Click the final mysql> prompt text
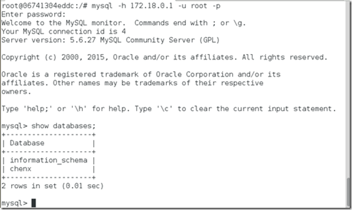Viewport: 352px width, 210px height. (14, 203)
